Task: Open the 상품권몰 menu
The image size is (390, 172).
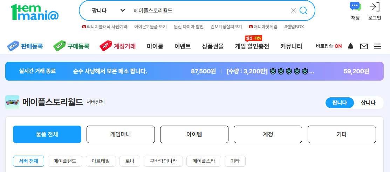Action: click(213, 46)
